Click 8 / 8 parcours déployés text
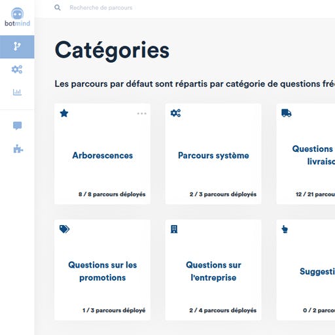The width and height of the screenshot is (335, 335). pos(112,194)
